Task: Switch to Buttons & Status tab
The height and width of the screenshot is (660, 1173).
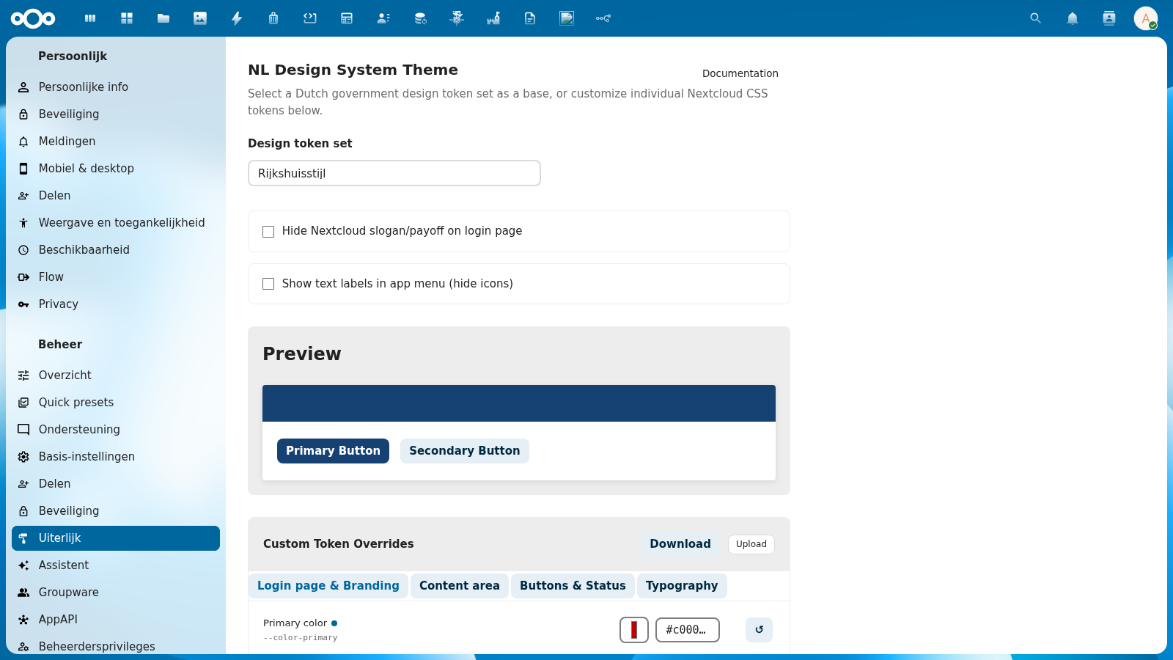Action: click(x=573, y=586)
